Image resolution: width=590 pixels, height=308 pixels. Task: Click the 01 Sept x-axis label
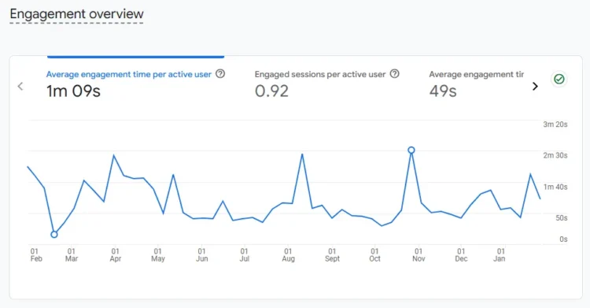[332, 255]
